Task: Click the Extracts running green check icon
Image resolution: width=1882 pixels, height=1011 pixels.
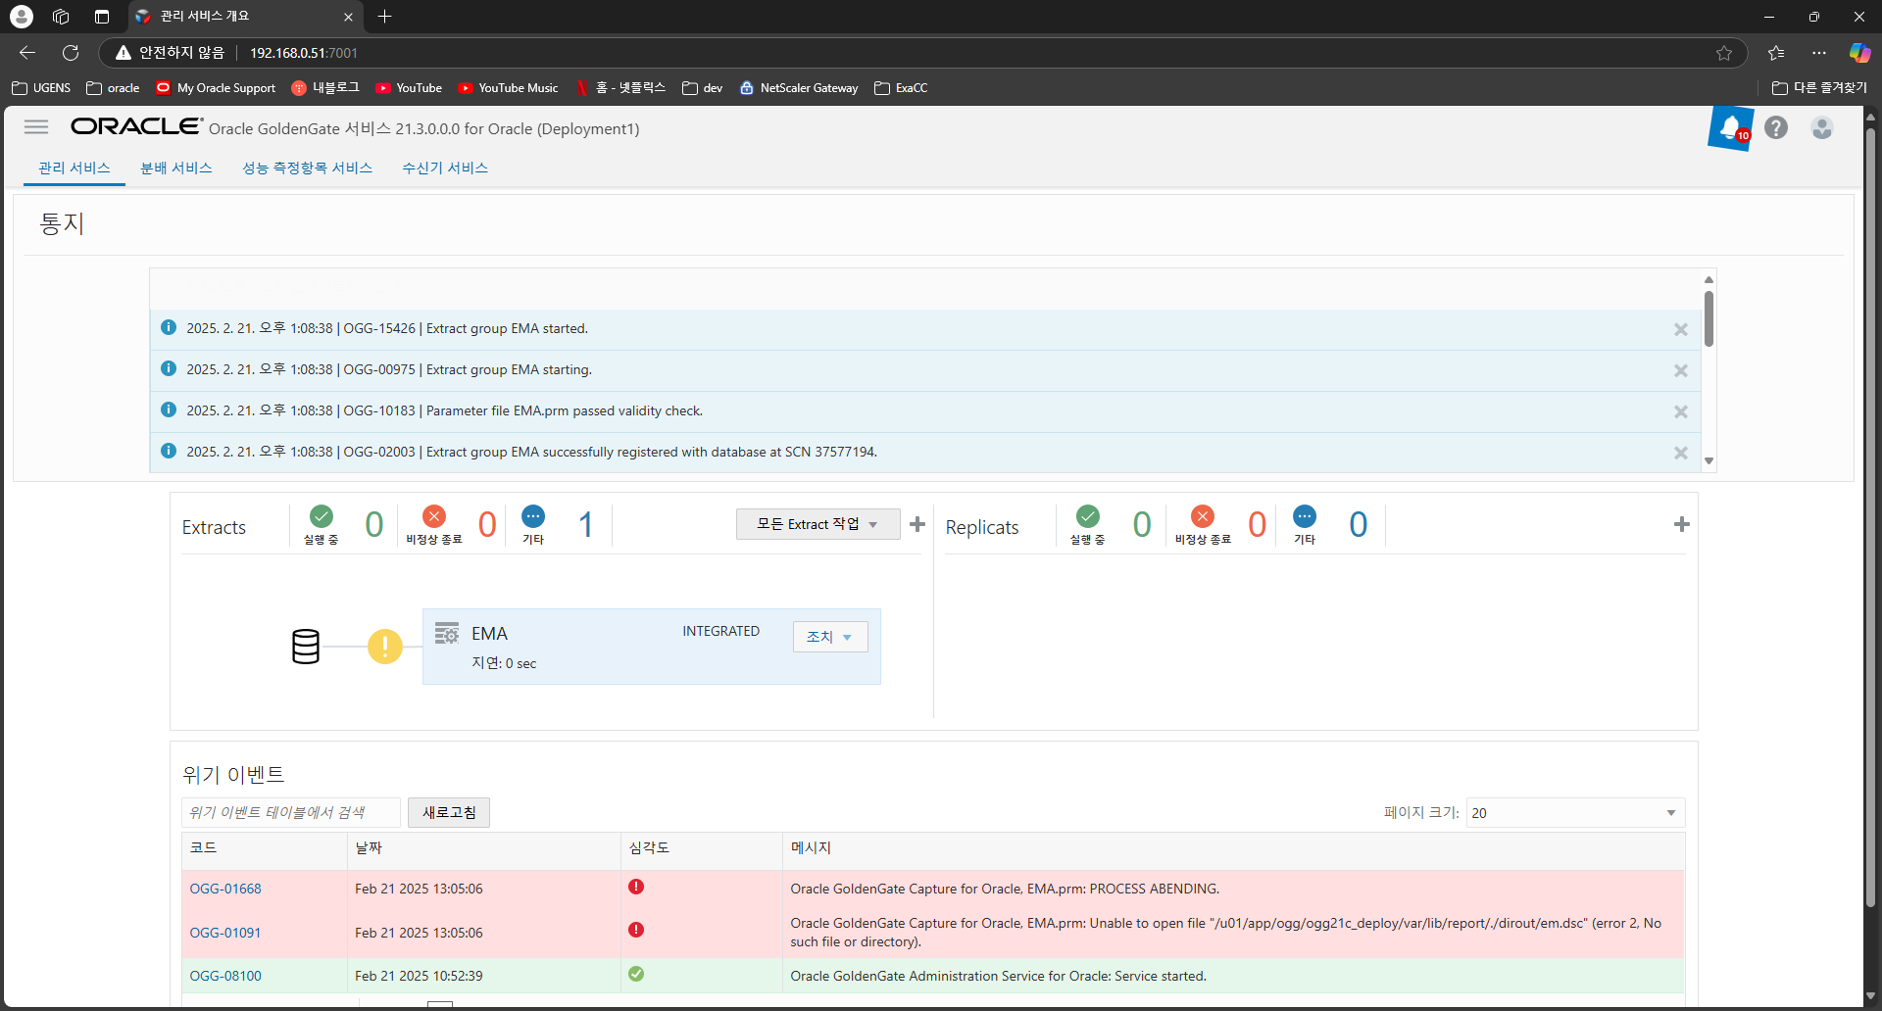Action: tap(322, 516)
